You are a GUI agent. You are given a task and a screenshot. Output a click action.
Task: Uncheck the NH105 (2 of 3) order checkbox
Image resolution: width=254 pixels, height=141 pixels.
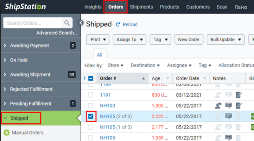tap(91, 116)
